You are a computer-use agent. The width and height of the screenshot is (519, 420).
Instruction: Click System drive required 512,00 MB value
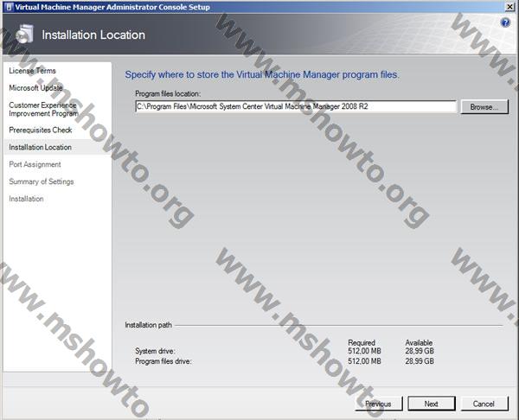point(364,351)
